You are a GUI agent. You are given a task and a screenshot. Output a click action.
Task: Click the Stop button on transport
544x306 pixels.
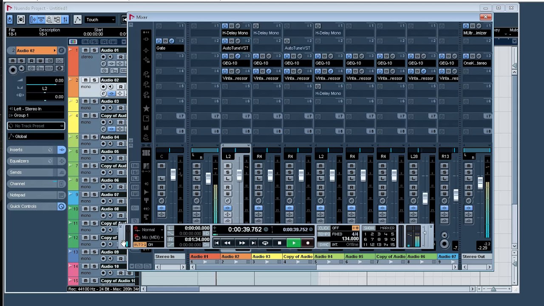pyautogui.click(x=279, y=243)
